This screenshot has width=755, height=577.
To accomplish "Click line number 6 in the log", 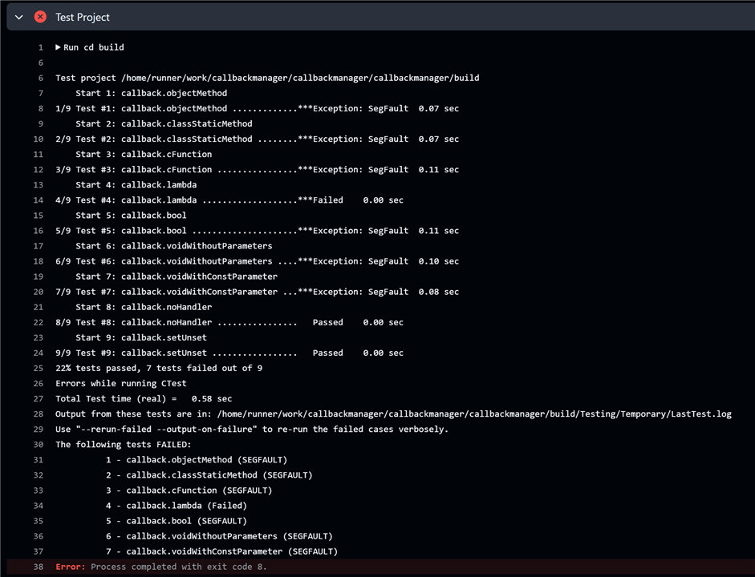I will coord(40,78).
